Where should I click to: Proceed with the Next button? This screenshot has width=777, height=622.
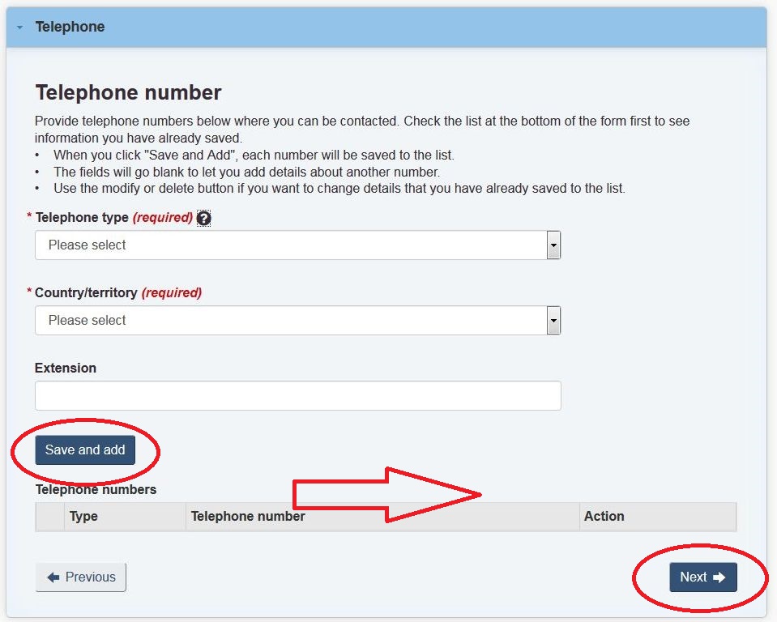tap(703, 577)
